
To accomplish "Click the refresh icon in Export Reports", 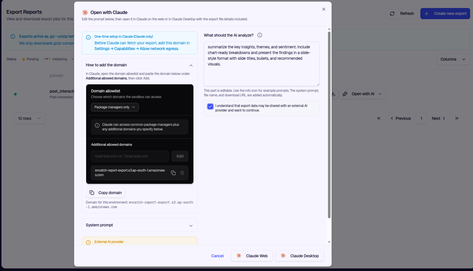I will click(x=392, y=13).
